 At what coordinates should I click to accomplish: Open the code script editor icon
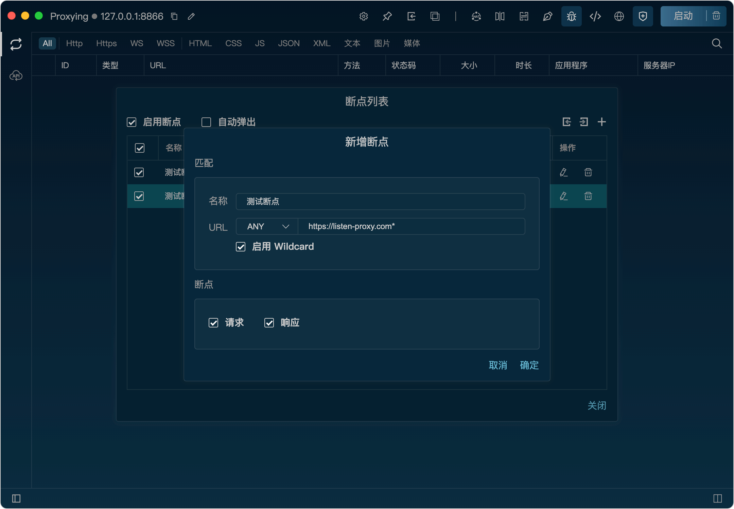click(x=595, y=16)
